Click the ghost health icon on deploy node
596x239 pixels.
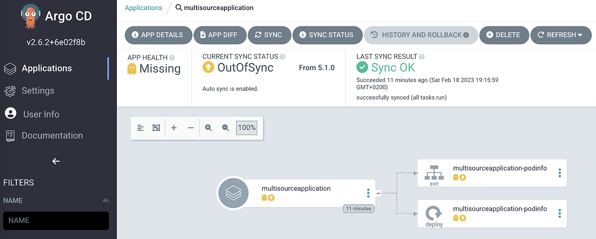pos(456,218)
